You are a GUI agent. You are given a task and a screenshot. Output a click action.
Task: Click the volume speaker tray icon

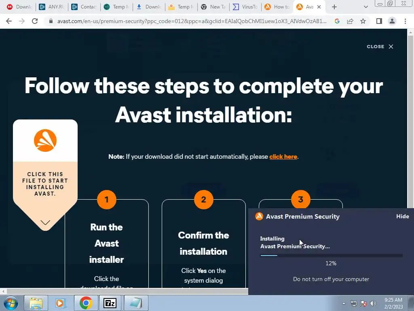[x=373, y=304]
